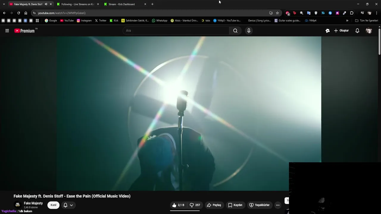
Task: Switch to Following - Live Streams on Kick tab
Action: [x=78, y=4]
